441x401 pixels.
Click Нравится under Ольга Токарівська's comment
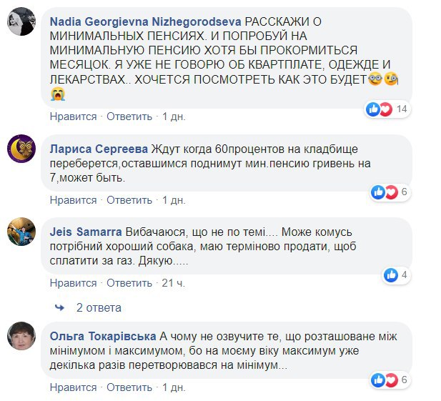pyautogui.click(x=73, y=387)
